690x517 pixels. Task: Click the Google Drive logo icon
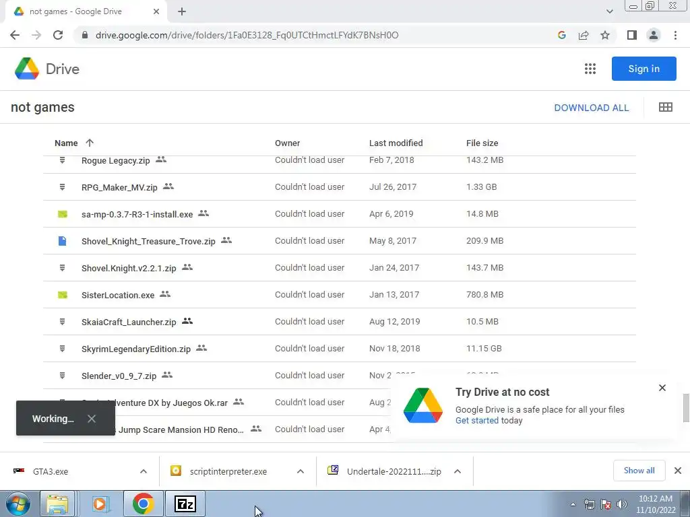pyautogui.click(x=27, y=69)
